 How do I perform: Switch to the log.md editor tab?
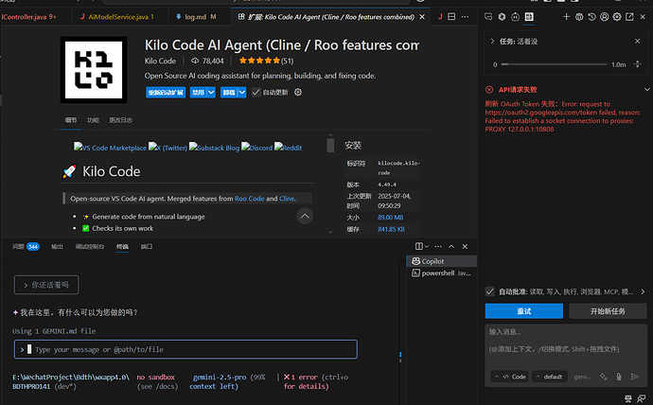[x=198, y=17]
